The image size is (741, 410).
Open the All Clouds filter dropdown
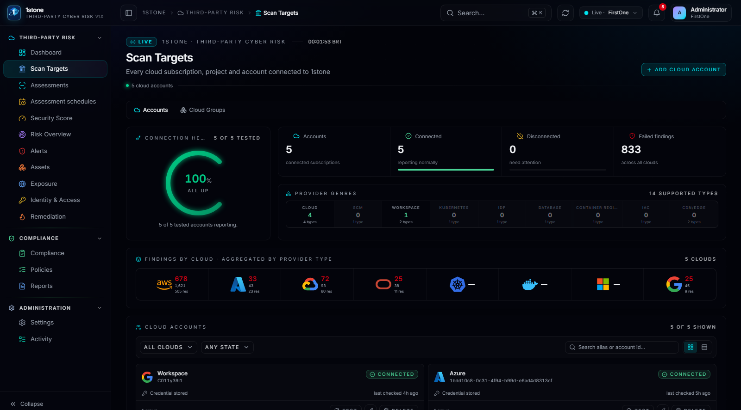[169, 347]
